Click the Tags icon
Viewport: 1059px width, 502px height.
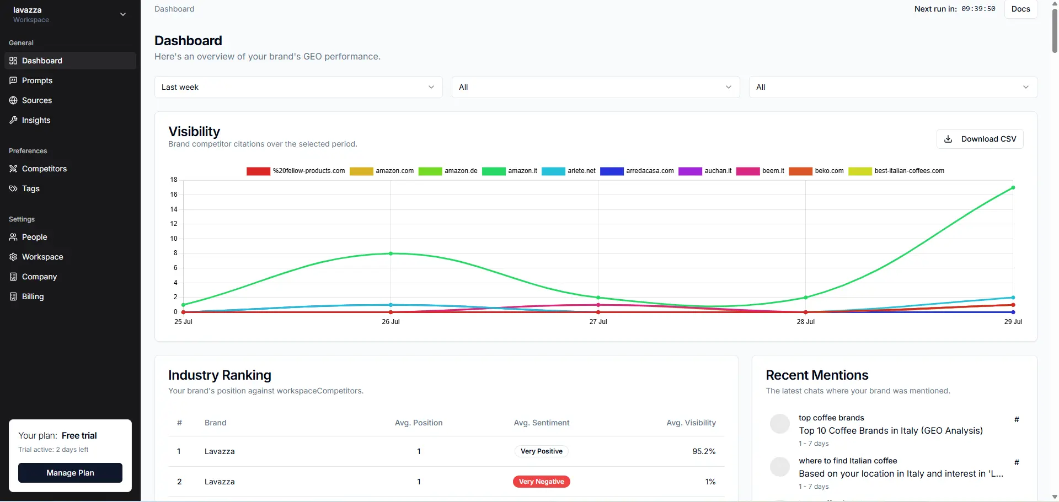(x=13, y=188)
